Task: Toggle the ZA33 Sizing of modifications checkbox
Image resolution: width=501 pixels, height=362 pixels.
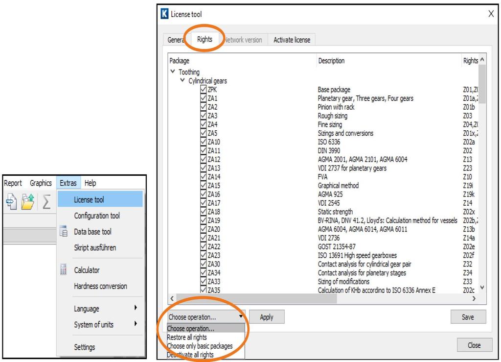Action: click(x=204, y=281)
